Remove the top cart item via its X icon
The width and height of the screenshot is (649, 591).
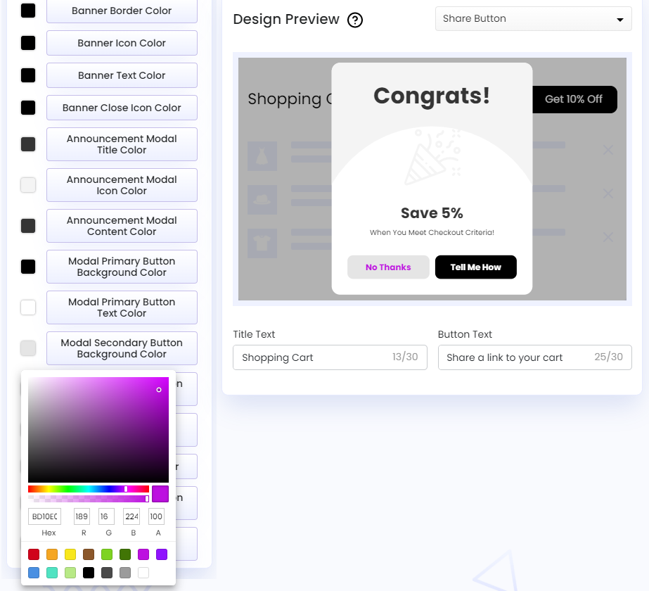click(608, 149)
